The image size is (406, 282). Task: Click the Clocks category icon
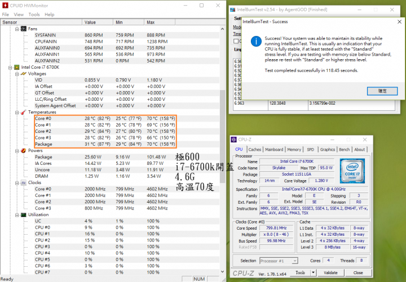[24, 182]
